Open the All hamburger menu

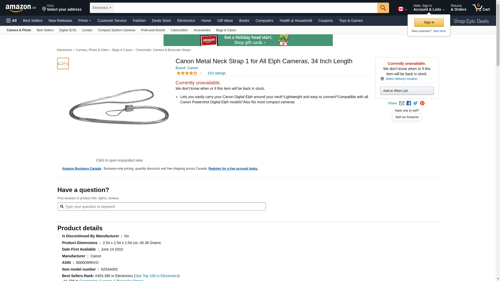pyautogui.click(x=11, y=21)
